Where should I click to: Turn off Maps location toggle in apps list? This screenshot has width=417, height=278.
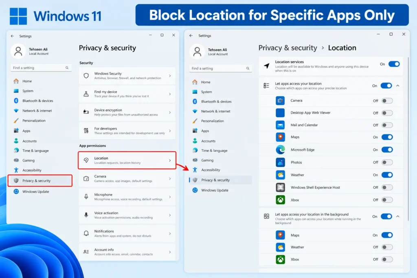(x=387, y=137)
